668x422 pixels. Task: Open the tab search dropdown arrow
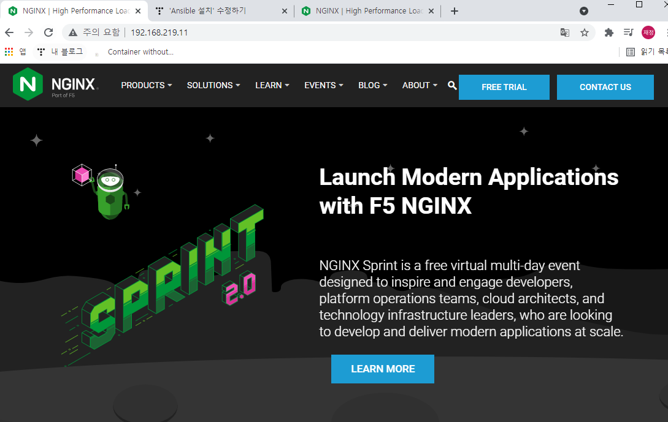(584, 11)
